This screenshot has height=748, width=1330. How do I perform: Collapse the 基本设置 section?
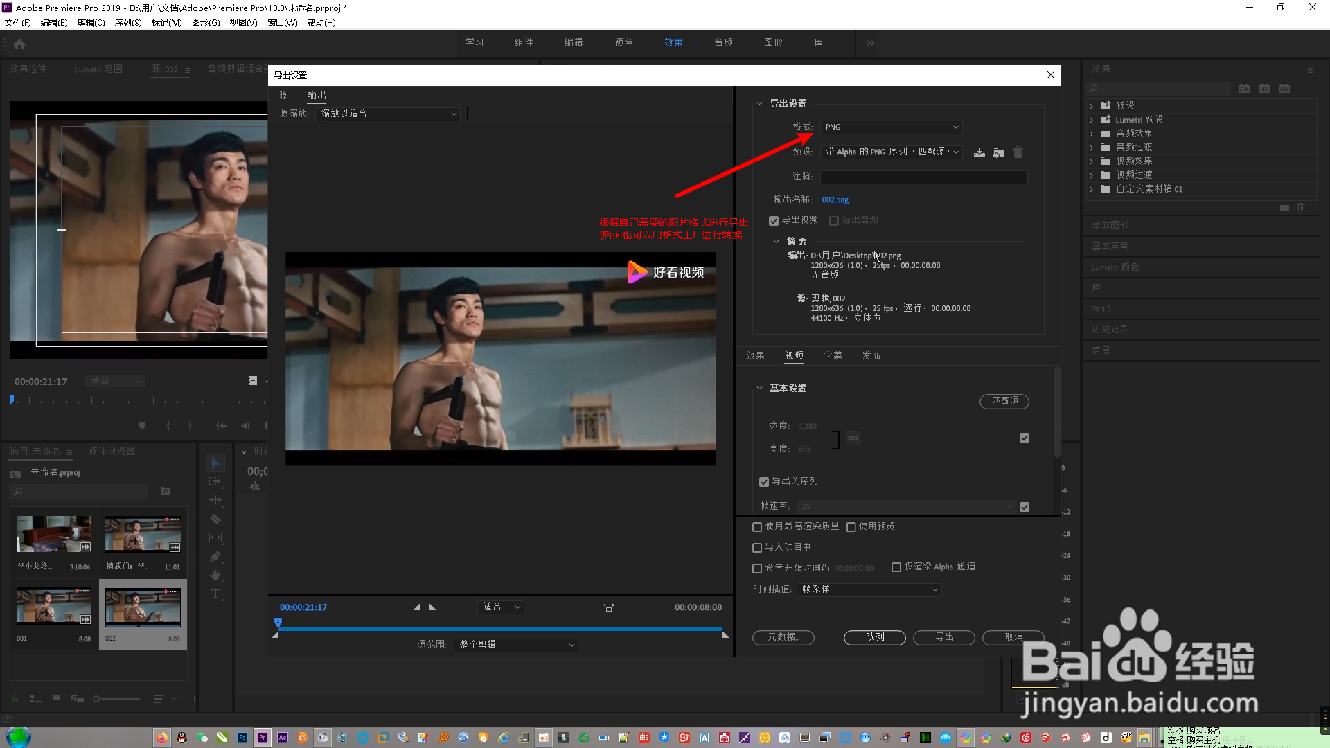[x=759, y=388]
